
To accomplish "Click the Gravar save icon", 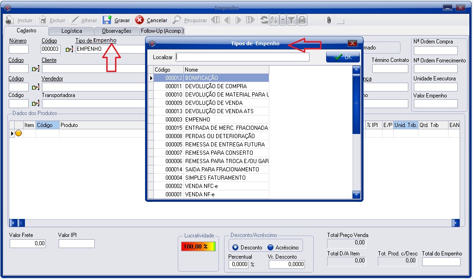I will (x=107, y=20).
